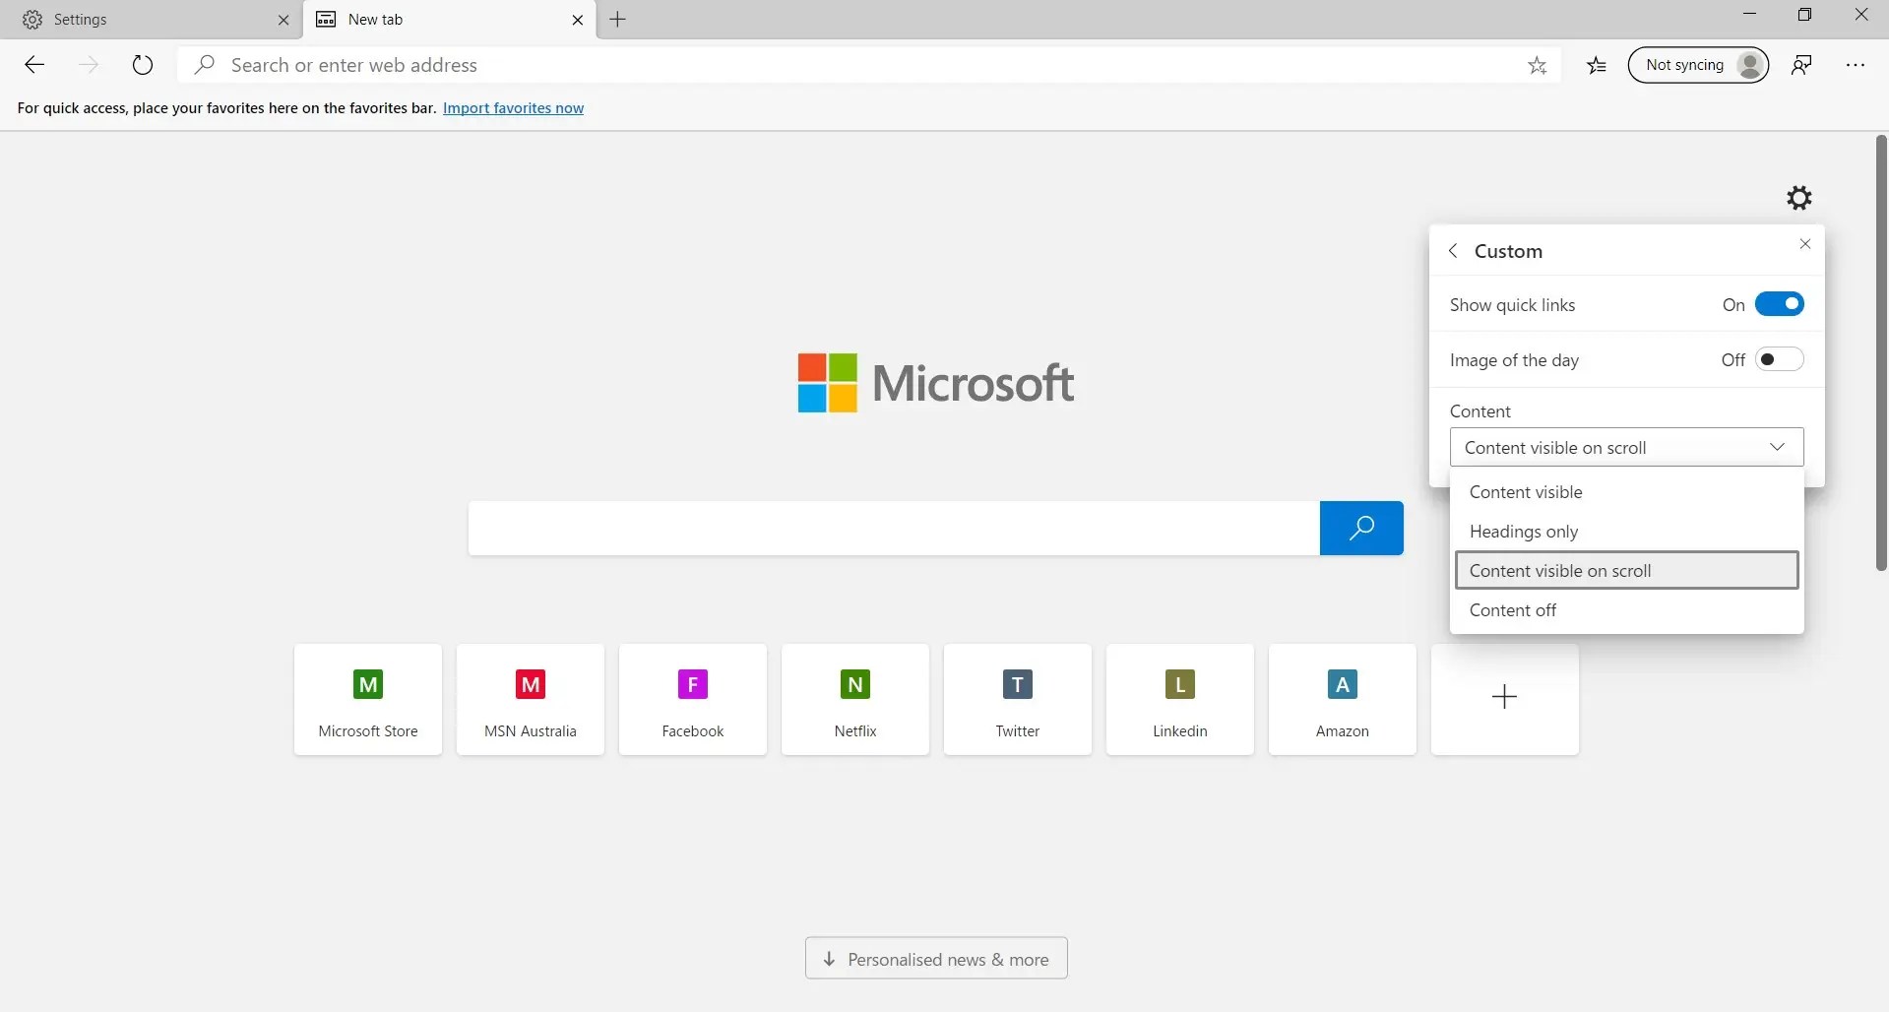
Task: Open a new tab with plus
Action: [617, 20]
